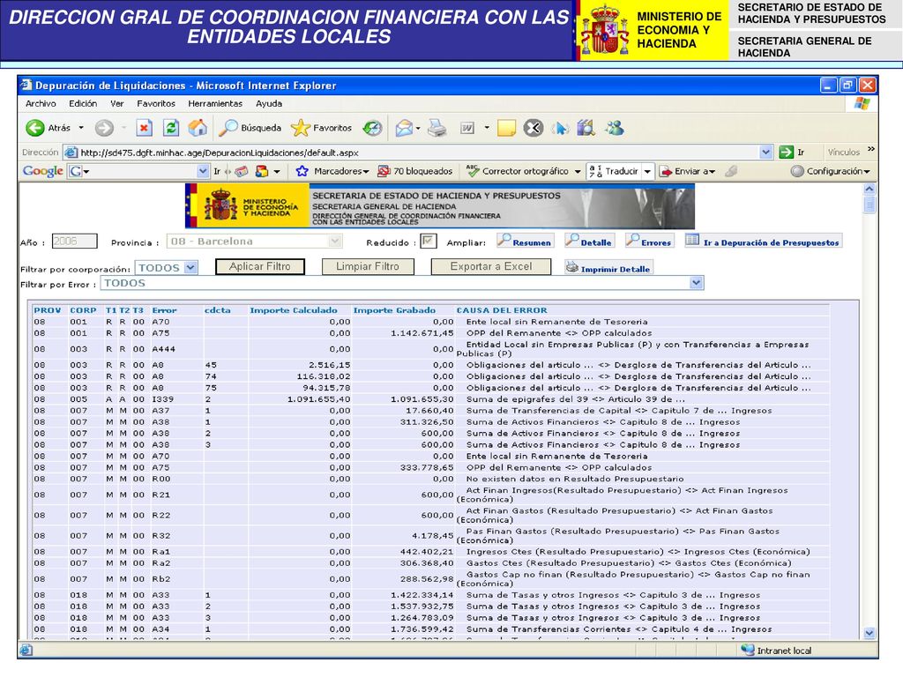The width and height of the screenshot is (903, 677).
Task: Open the Traducir dropdown arrow
Action: tap(647, 171)
